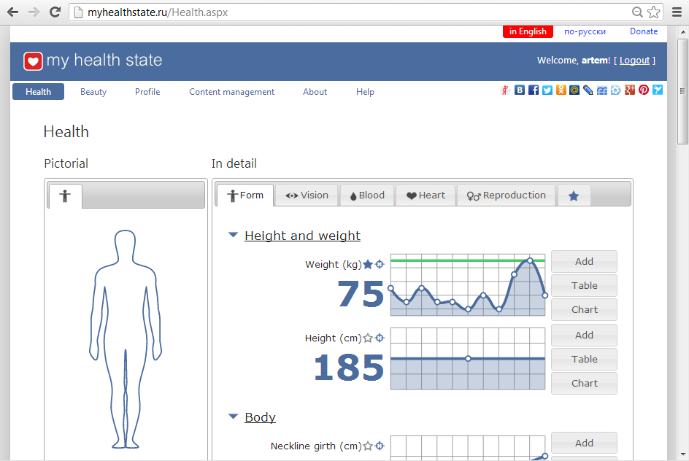Click the VKontakte share icon
Viewport: 689px width, 461px height.
520,90
